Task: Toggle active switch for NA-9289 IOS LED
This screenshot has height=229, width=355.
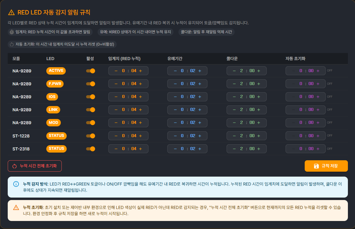Action: tap(90, 96)
